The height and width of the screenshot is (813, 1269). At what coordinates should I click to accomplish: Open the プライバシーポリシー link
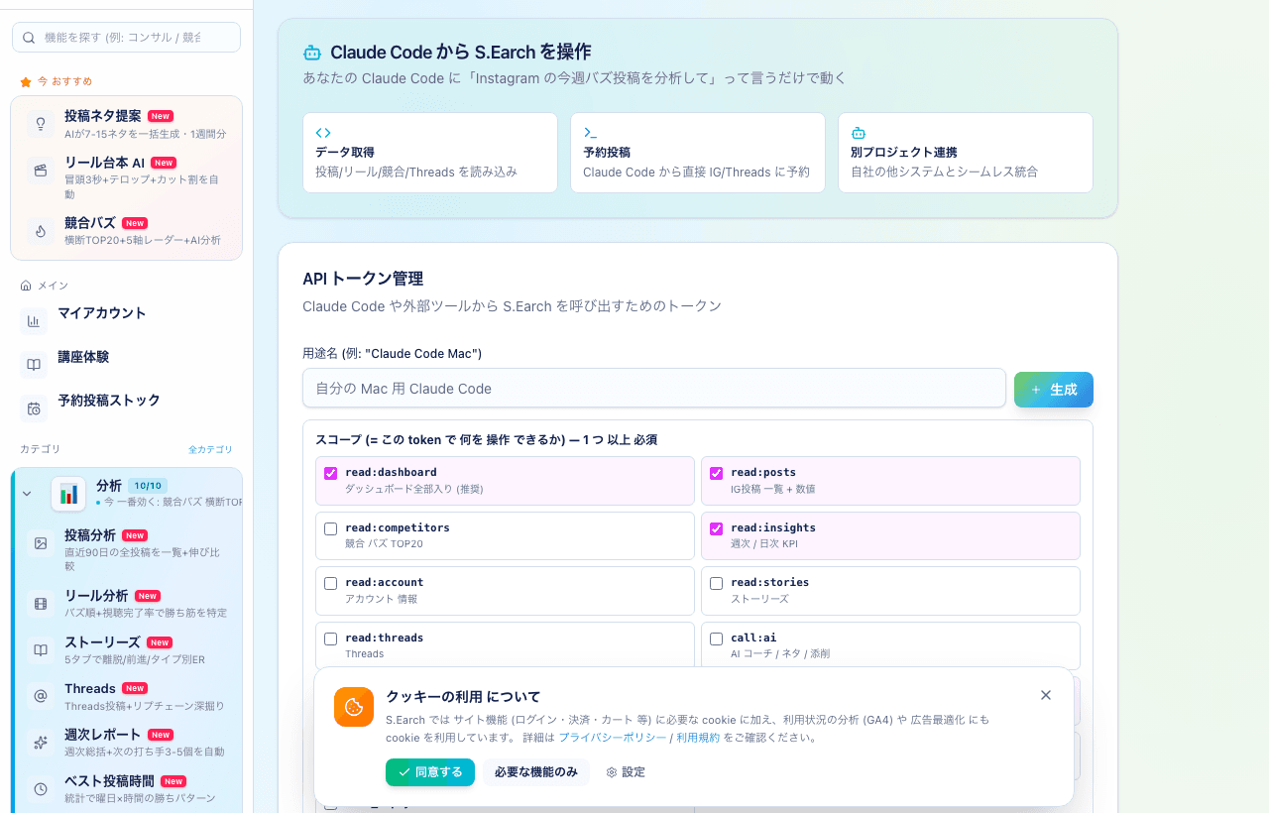tap(613, 738)
